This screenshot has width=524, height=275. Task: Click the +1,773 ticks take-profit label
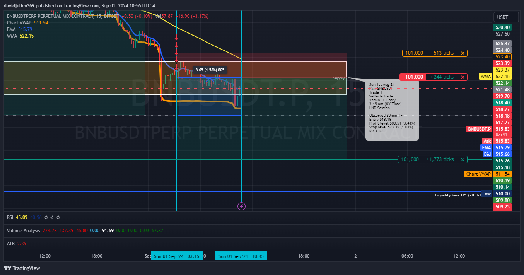coord(440,159)
